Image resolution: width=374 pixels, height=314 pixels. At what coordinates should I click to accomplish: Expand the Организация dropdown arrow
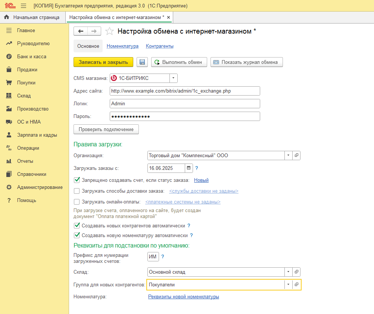289,155
